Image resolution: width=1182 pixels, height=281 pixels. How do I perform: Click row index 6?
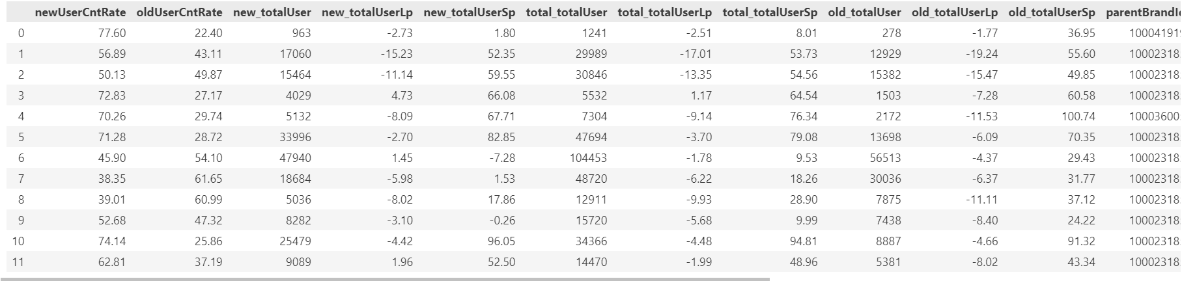coord(21,158)
